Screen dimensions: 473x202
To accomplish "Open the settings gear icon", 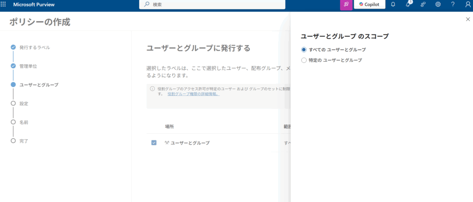I will coord(438,4).
